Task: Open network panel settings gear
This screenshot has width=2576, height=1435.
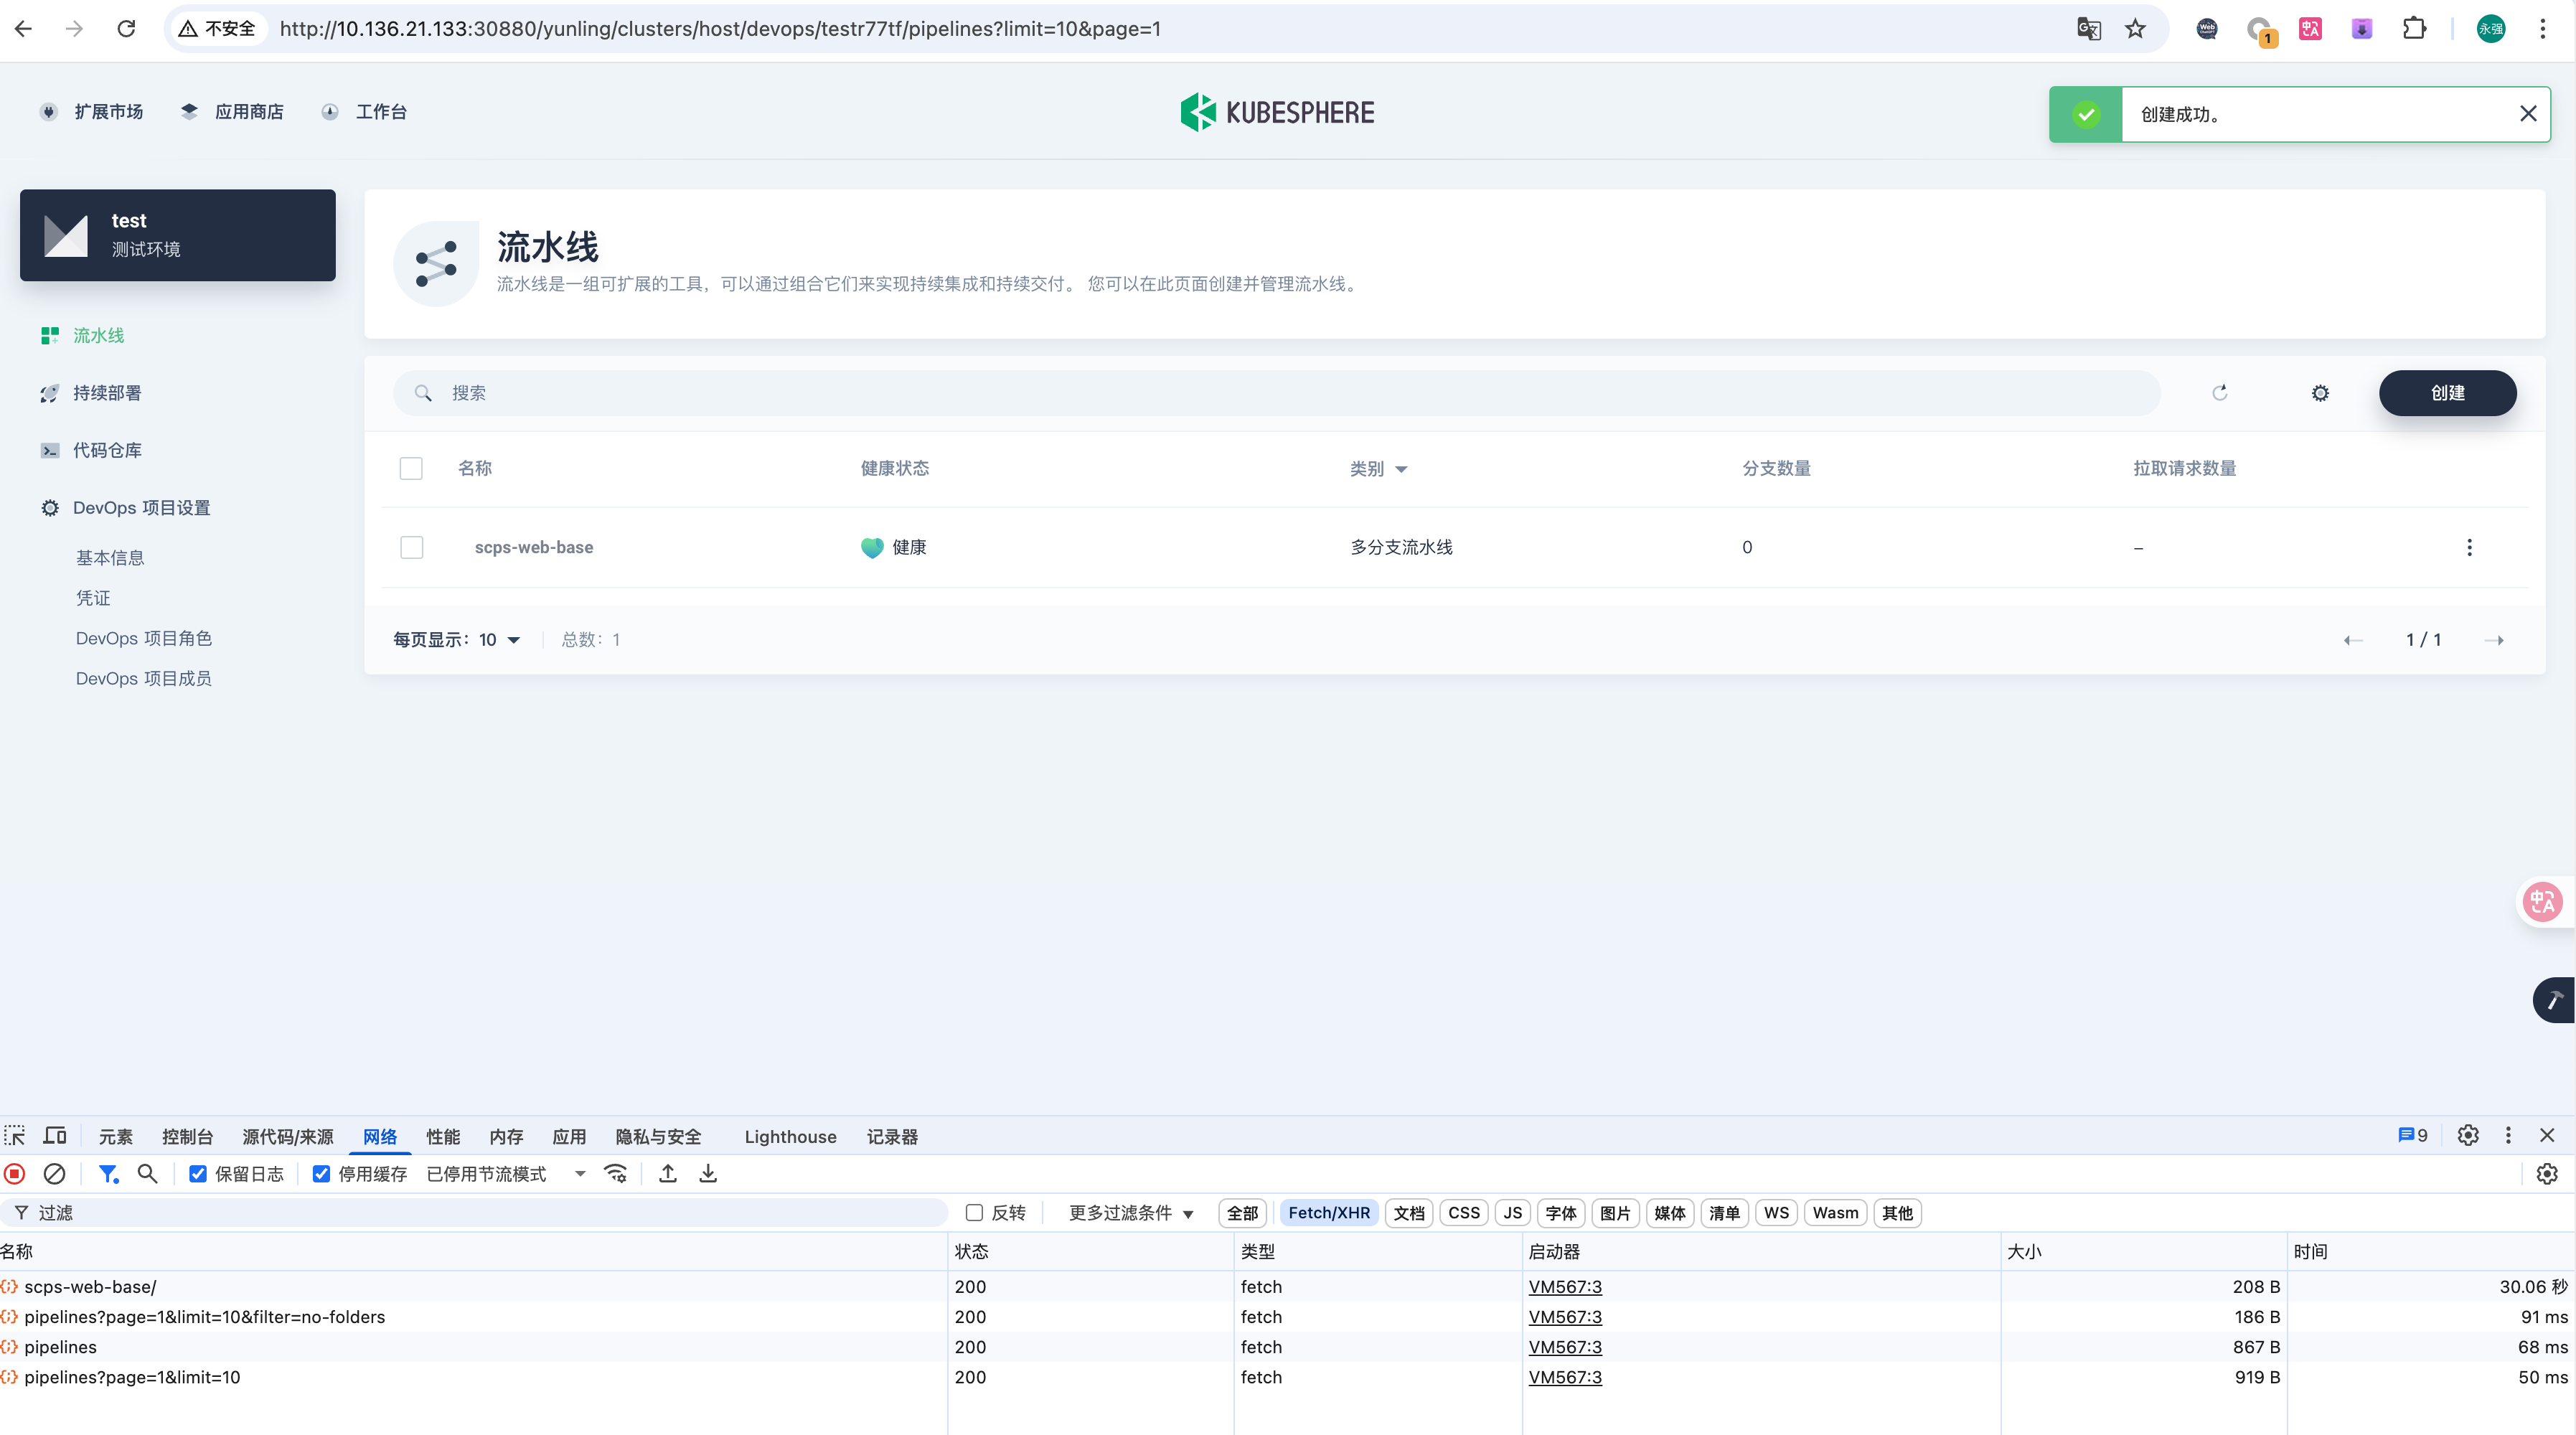Action: point(2547,1174)
